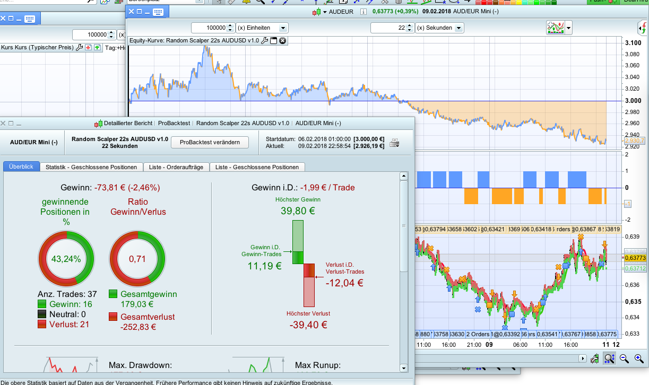Increase the 100000 units stepper value
Screen dimensions: 649x385
click(230, 25)
